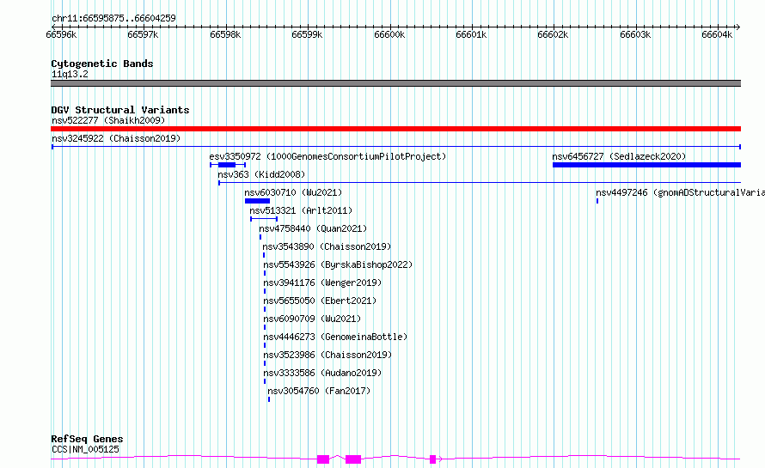Click the small nsv4497246 variant tick mark
The image size is (765, 468).
597,201
